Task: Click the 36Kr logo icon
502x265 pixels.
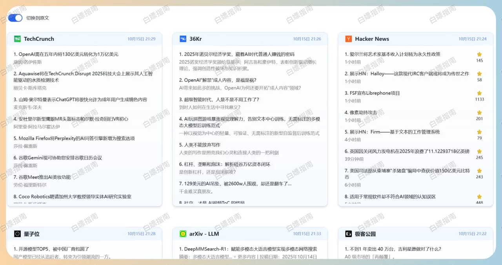Action: tap(183, 39)
